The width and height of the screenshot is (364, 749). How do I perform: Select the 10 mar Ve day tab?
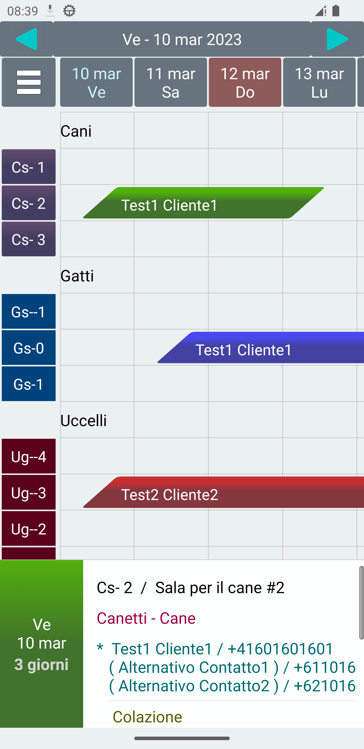click(x=96, y=82)
